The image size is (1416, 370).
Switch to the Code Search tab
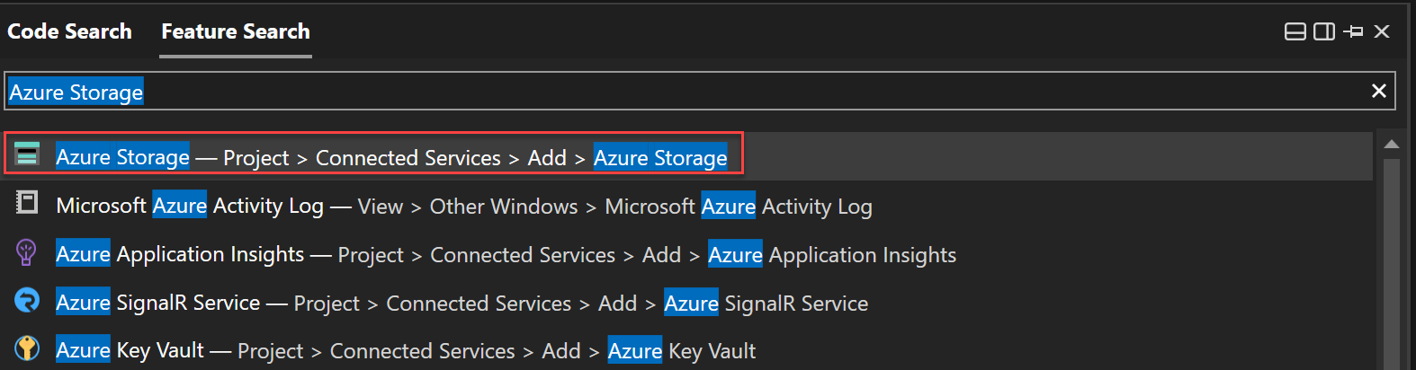pos(69,31)
